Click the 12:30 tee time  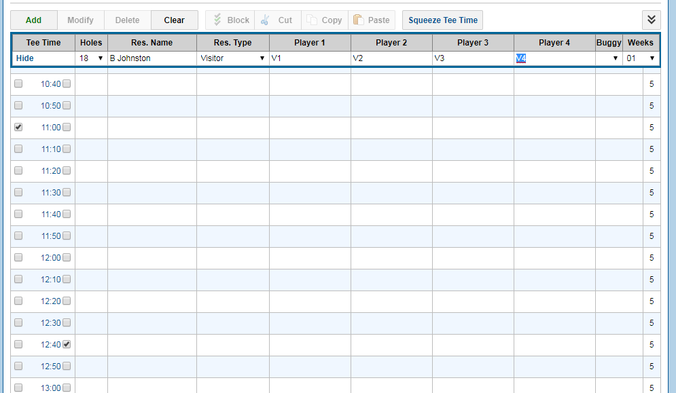[x=51, y=323]
